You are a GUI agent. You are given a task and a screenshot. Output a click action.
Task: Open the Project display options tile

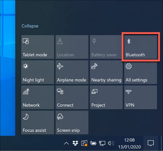coord(106,97)
